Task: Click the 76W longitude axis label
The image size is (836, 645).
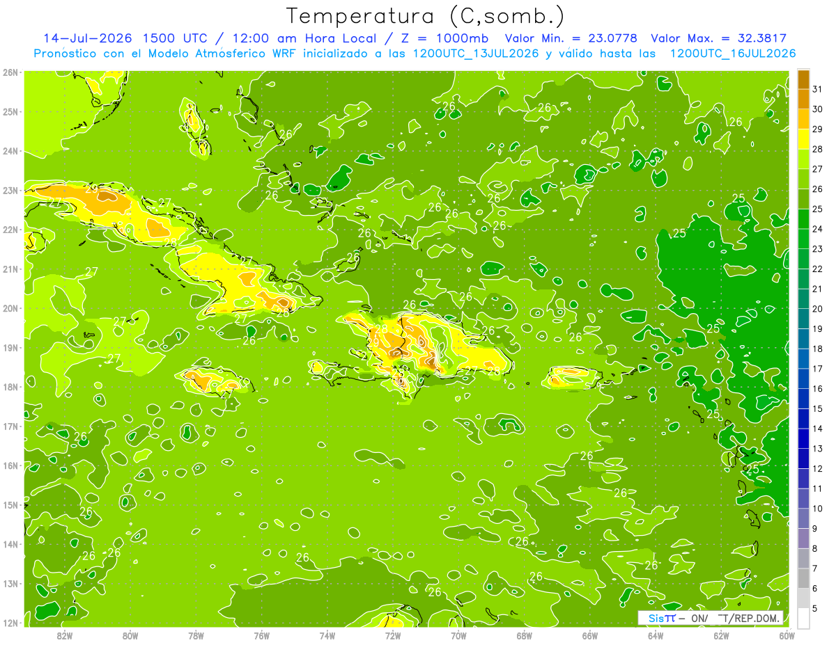Action: [x=262, y=635]
